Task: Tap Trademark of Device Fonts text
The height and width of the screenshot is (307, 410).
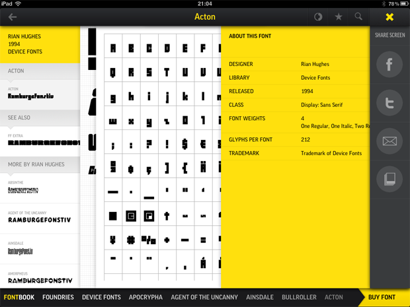Action: click(331, 153)
